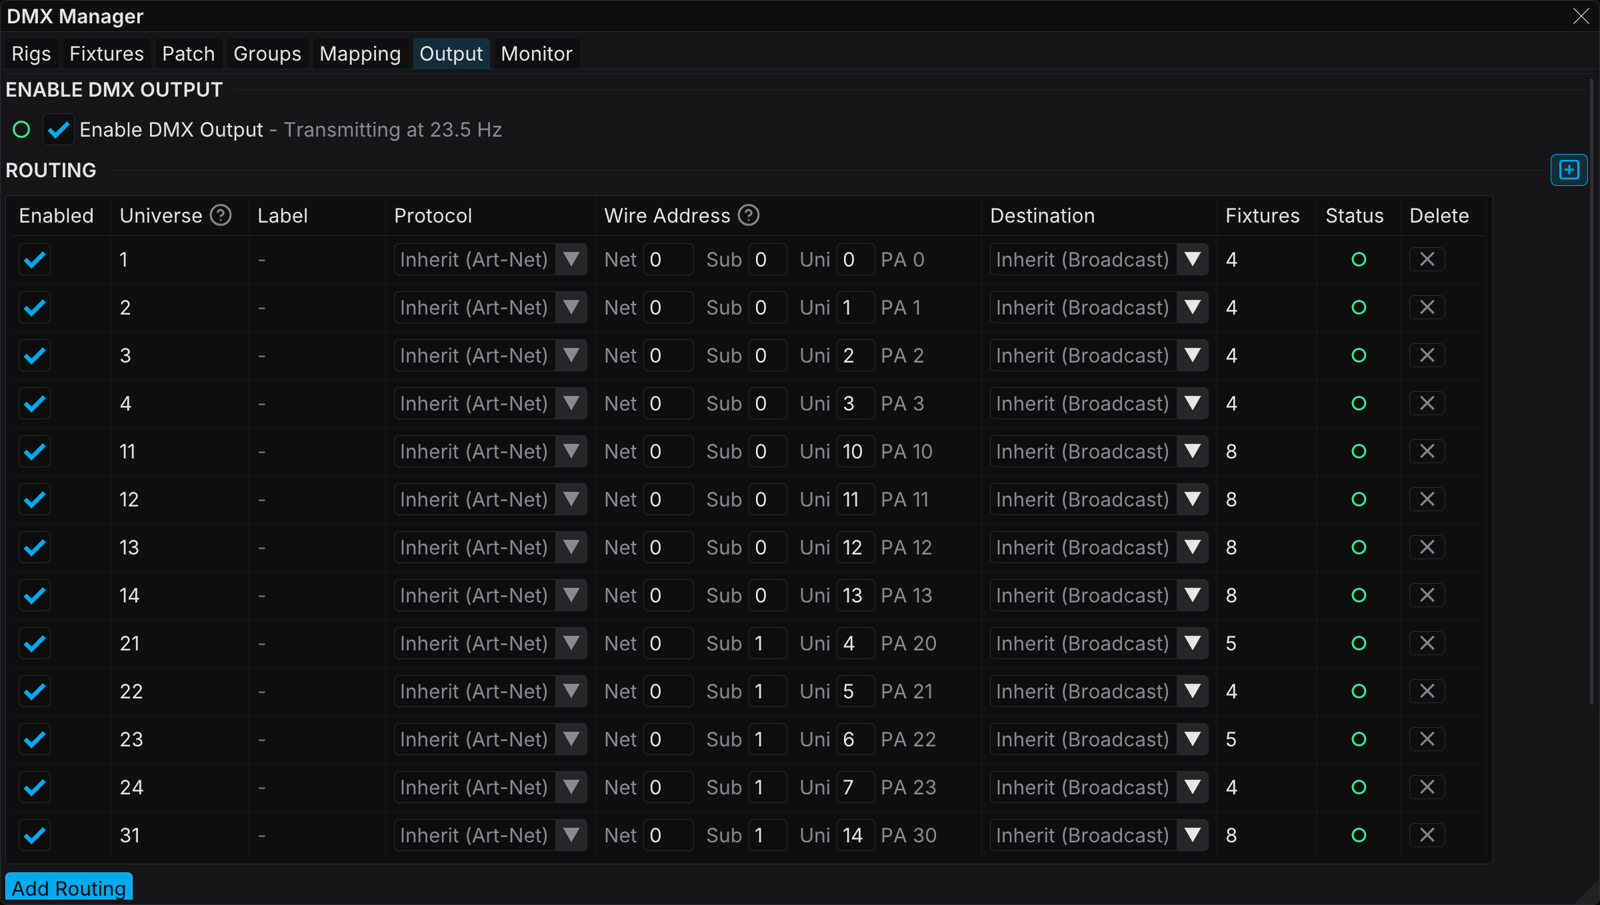The width and height of the screenshot is (1600, 905).
Task: Disable universe 23 routing checkbox
Action: (x=35, y=739)
